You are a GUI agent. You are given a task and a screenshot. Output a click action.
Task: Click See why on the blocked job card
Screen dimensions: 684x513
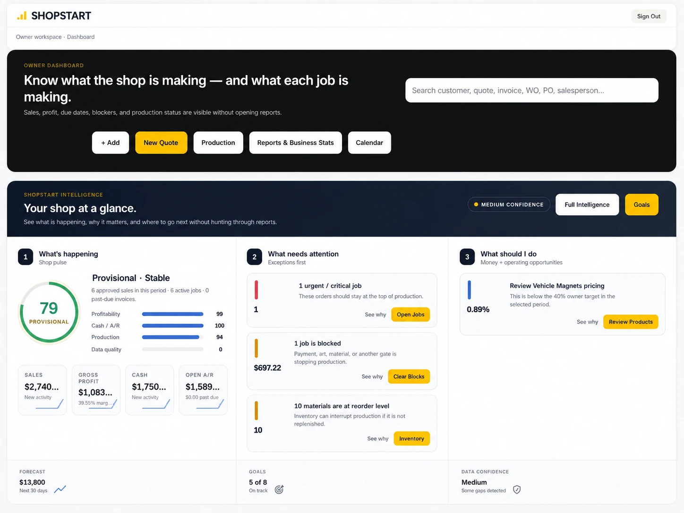point(372,376)
